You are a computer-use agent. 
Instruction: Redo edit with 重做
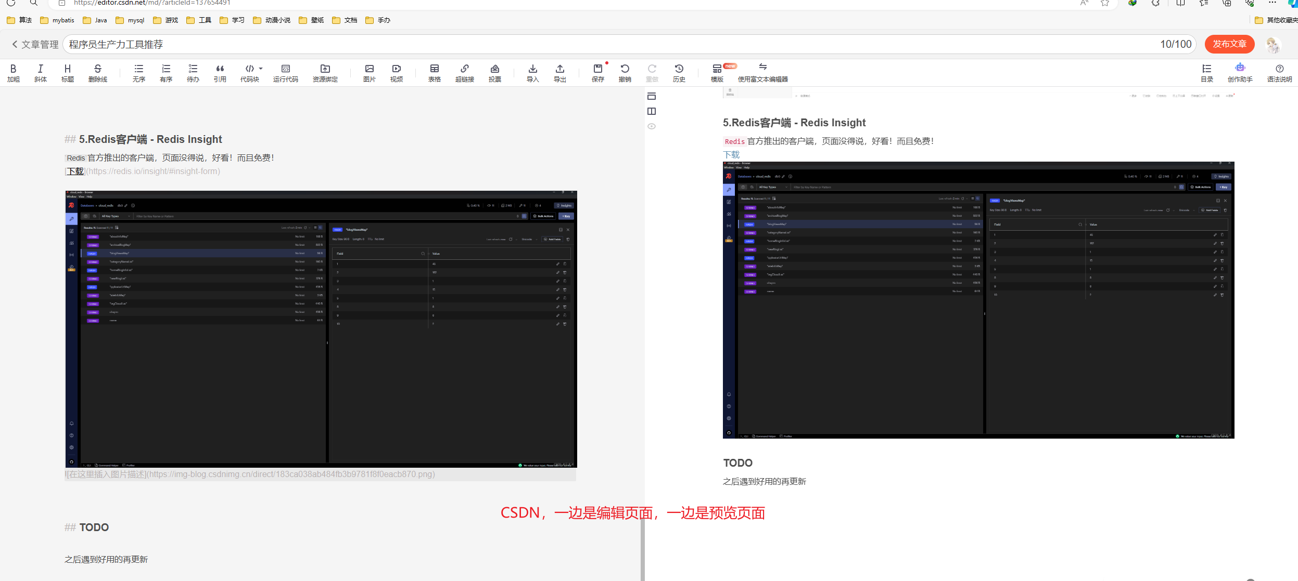[652, 73]
